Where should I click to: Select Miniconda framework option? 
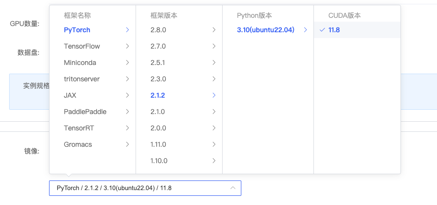pyautogui.click(x=92, y=63)
